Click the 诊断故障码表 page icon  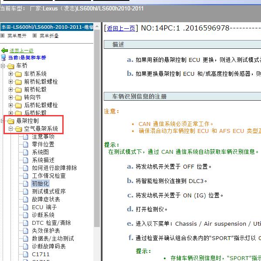25,246
